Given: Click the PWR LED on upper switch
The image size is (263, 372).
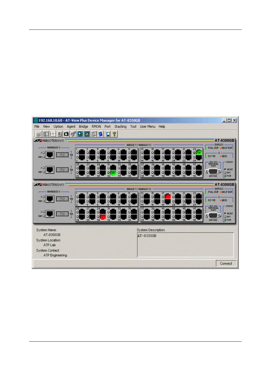Looking at the screenshot, I should pyautogui.click(x=225, y=176).
